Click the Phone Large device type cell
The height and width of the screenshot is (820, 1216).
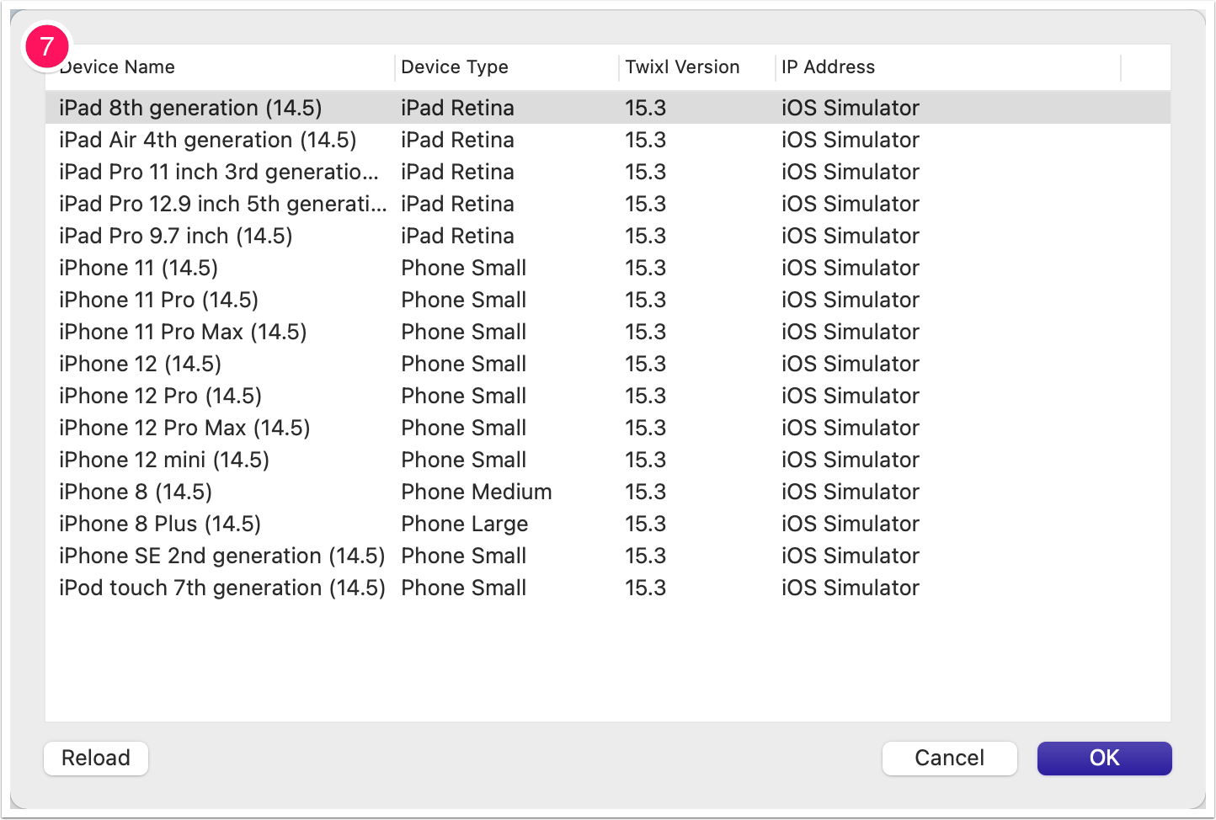(465, 524)
